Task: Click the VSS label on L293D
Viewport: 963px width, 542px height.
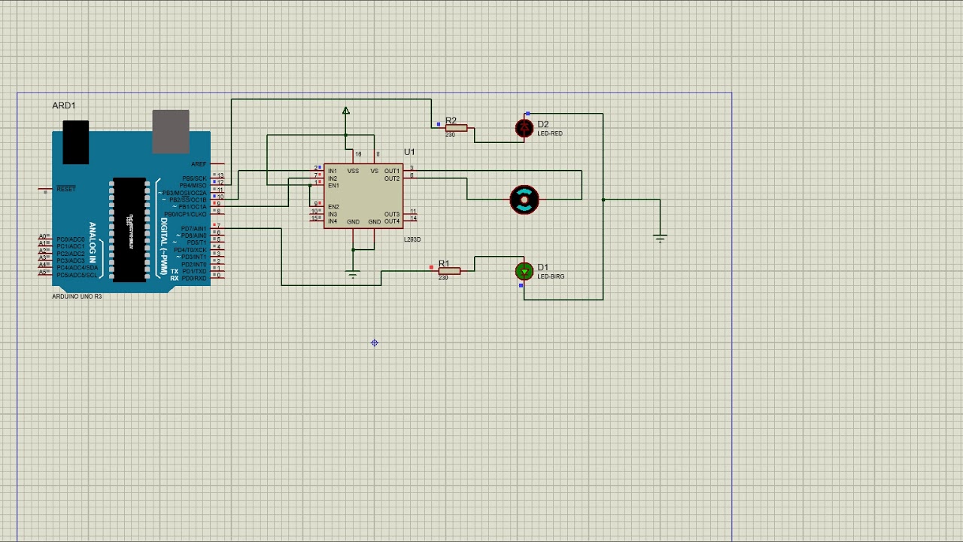Action: (353, 171)
